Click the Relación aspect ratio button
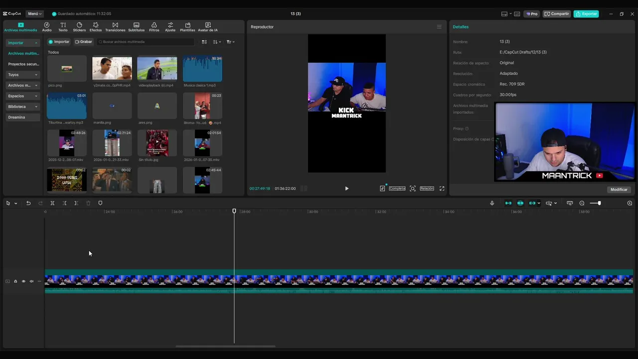638x359 pixels. point(427,188)
